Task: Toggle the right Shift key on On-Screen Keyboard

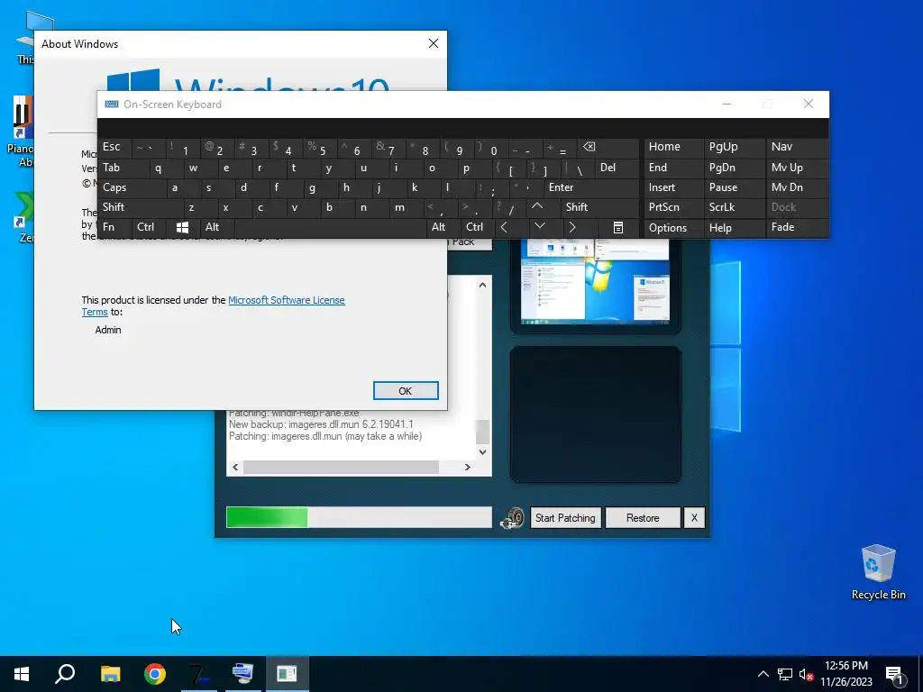Action: click(599, 207)
